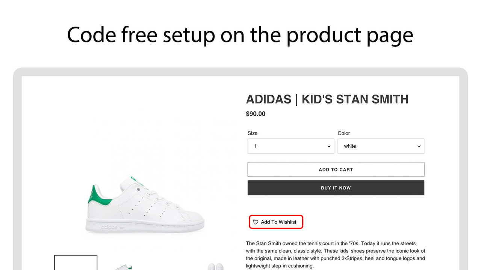The image size is (481, 270).
Task: Click the heart icon next to Add To Wishlist
Action: pyautogui.click(x=256, y=222)
